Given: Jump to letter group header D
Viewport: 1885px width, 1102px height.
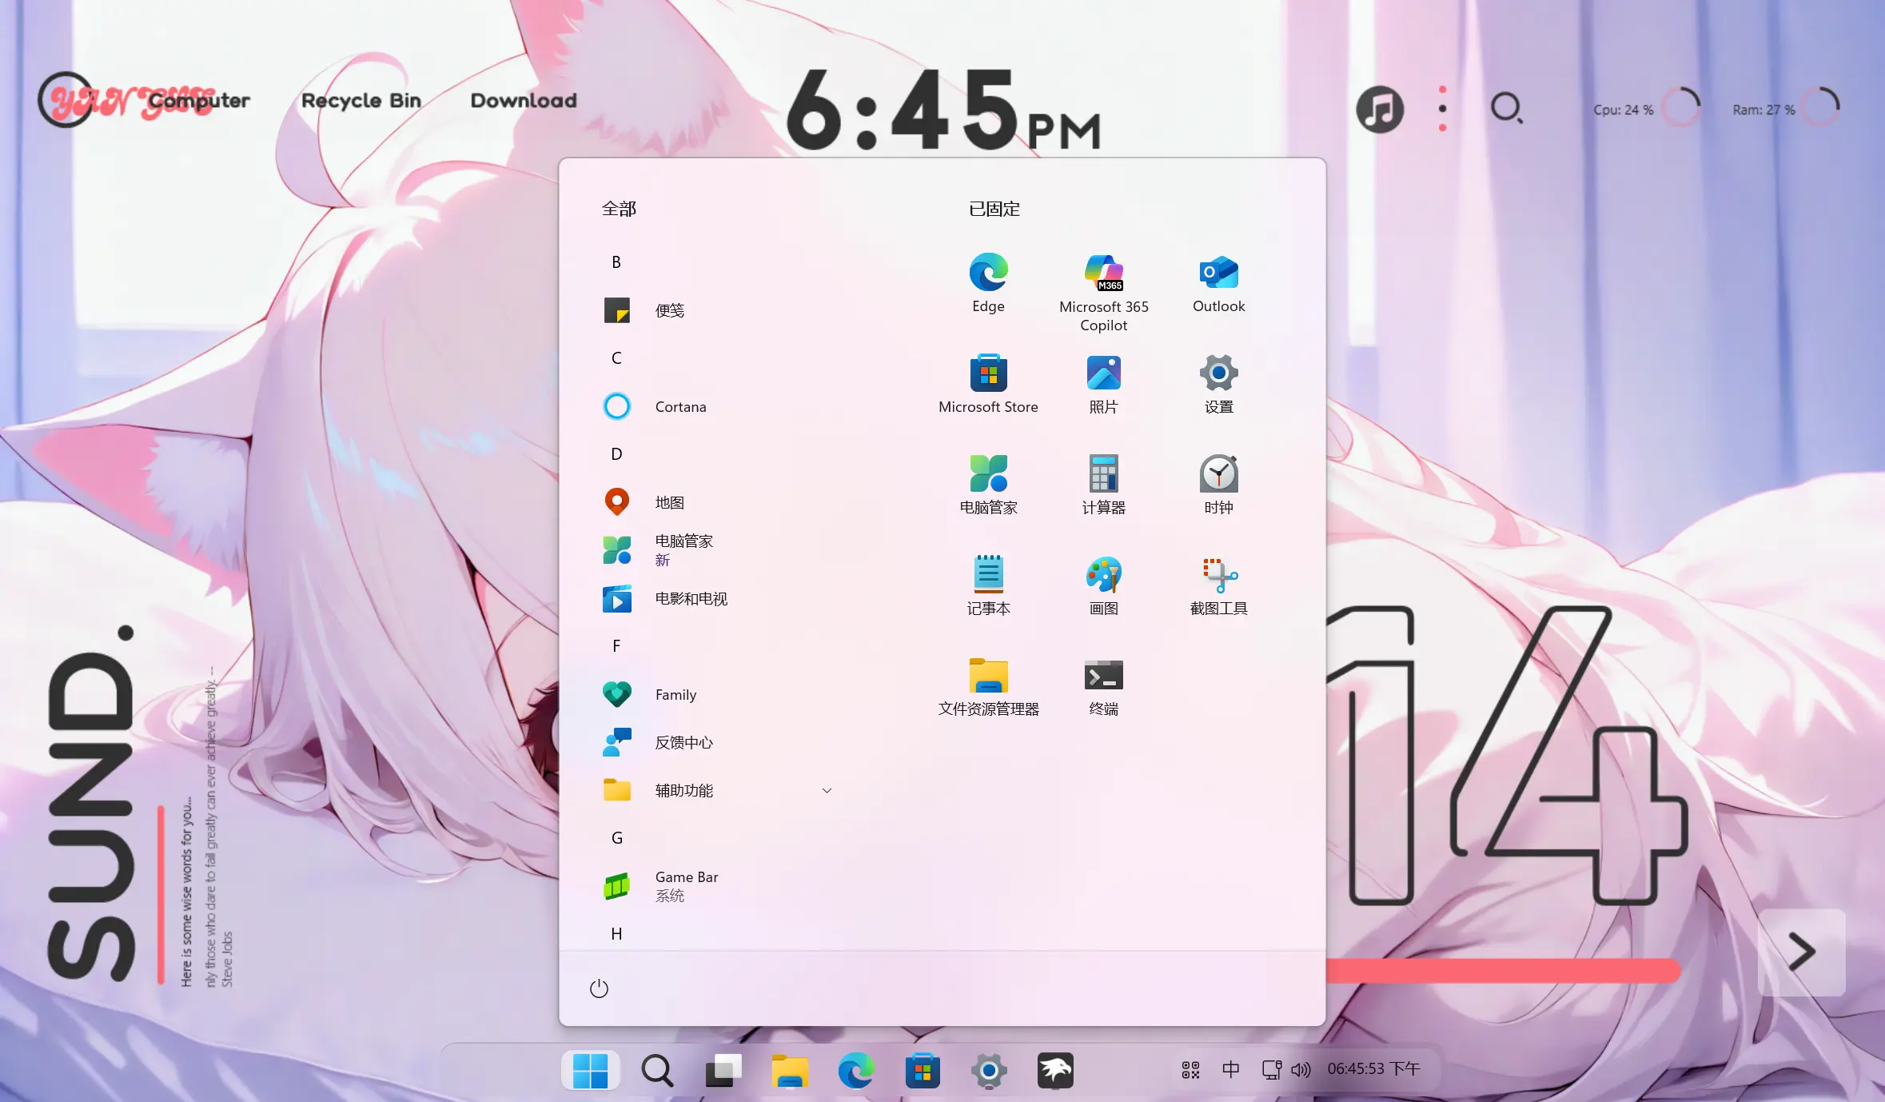Looking at the screenshot, I should coord(616,454).
